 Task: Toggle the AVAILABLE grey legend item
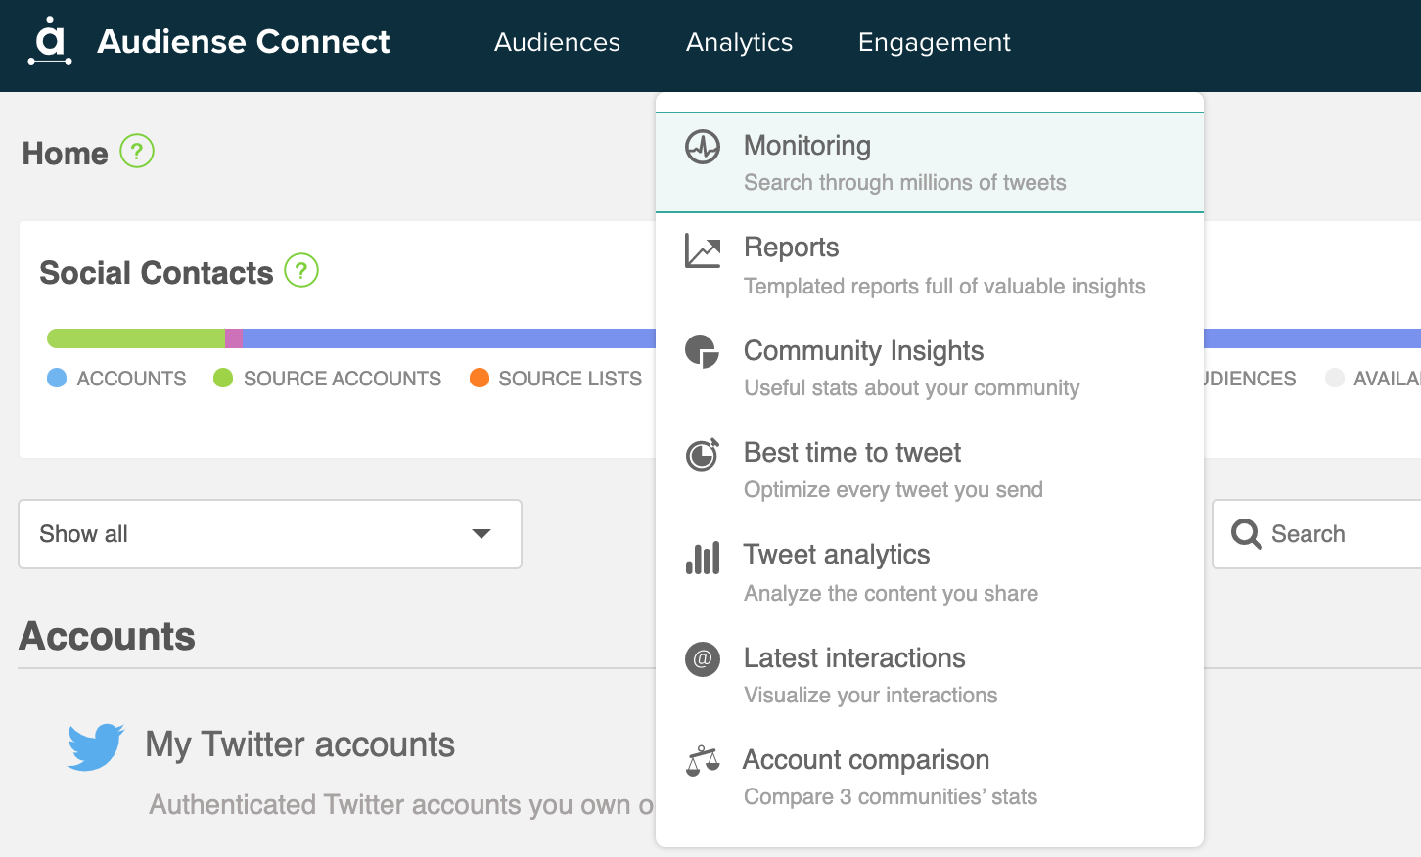click(1372, 379)
